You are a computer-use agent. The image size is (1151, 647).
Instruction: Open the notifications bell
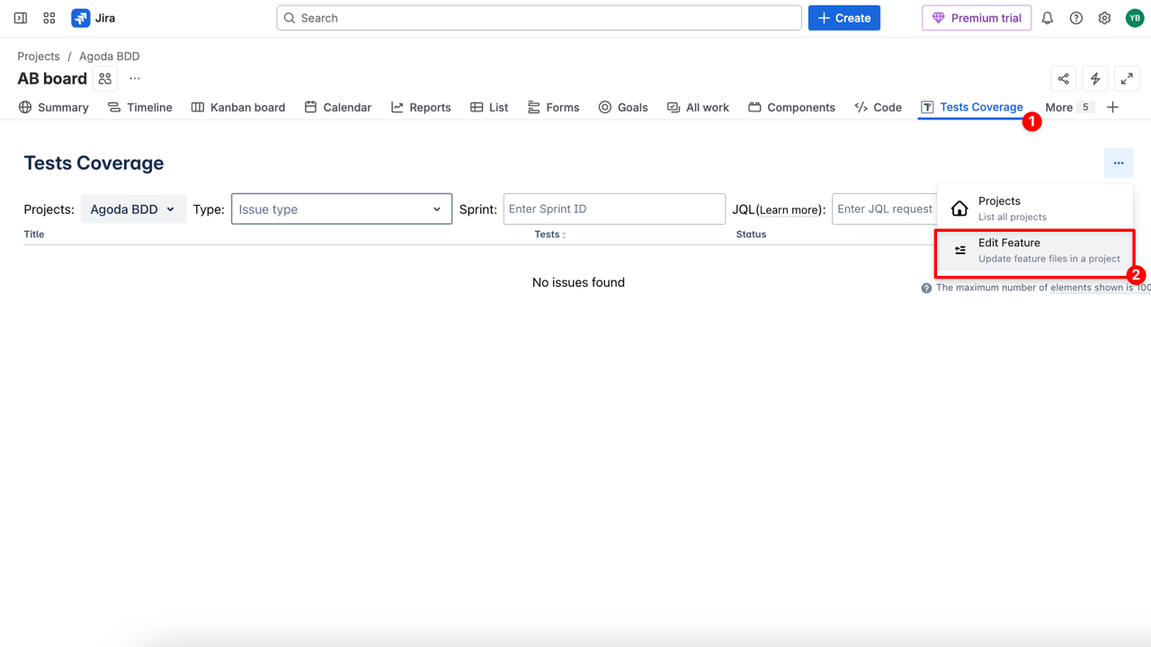point(1048,18)
